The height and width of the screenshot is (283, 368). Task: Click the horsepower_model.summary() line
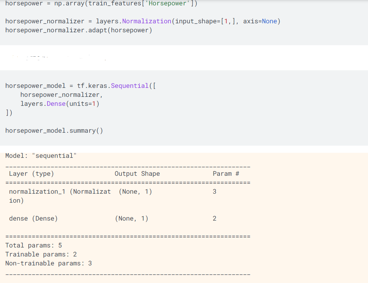(54, 131)
